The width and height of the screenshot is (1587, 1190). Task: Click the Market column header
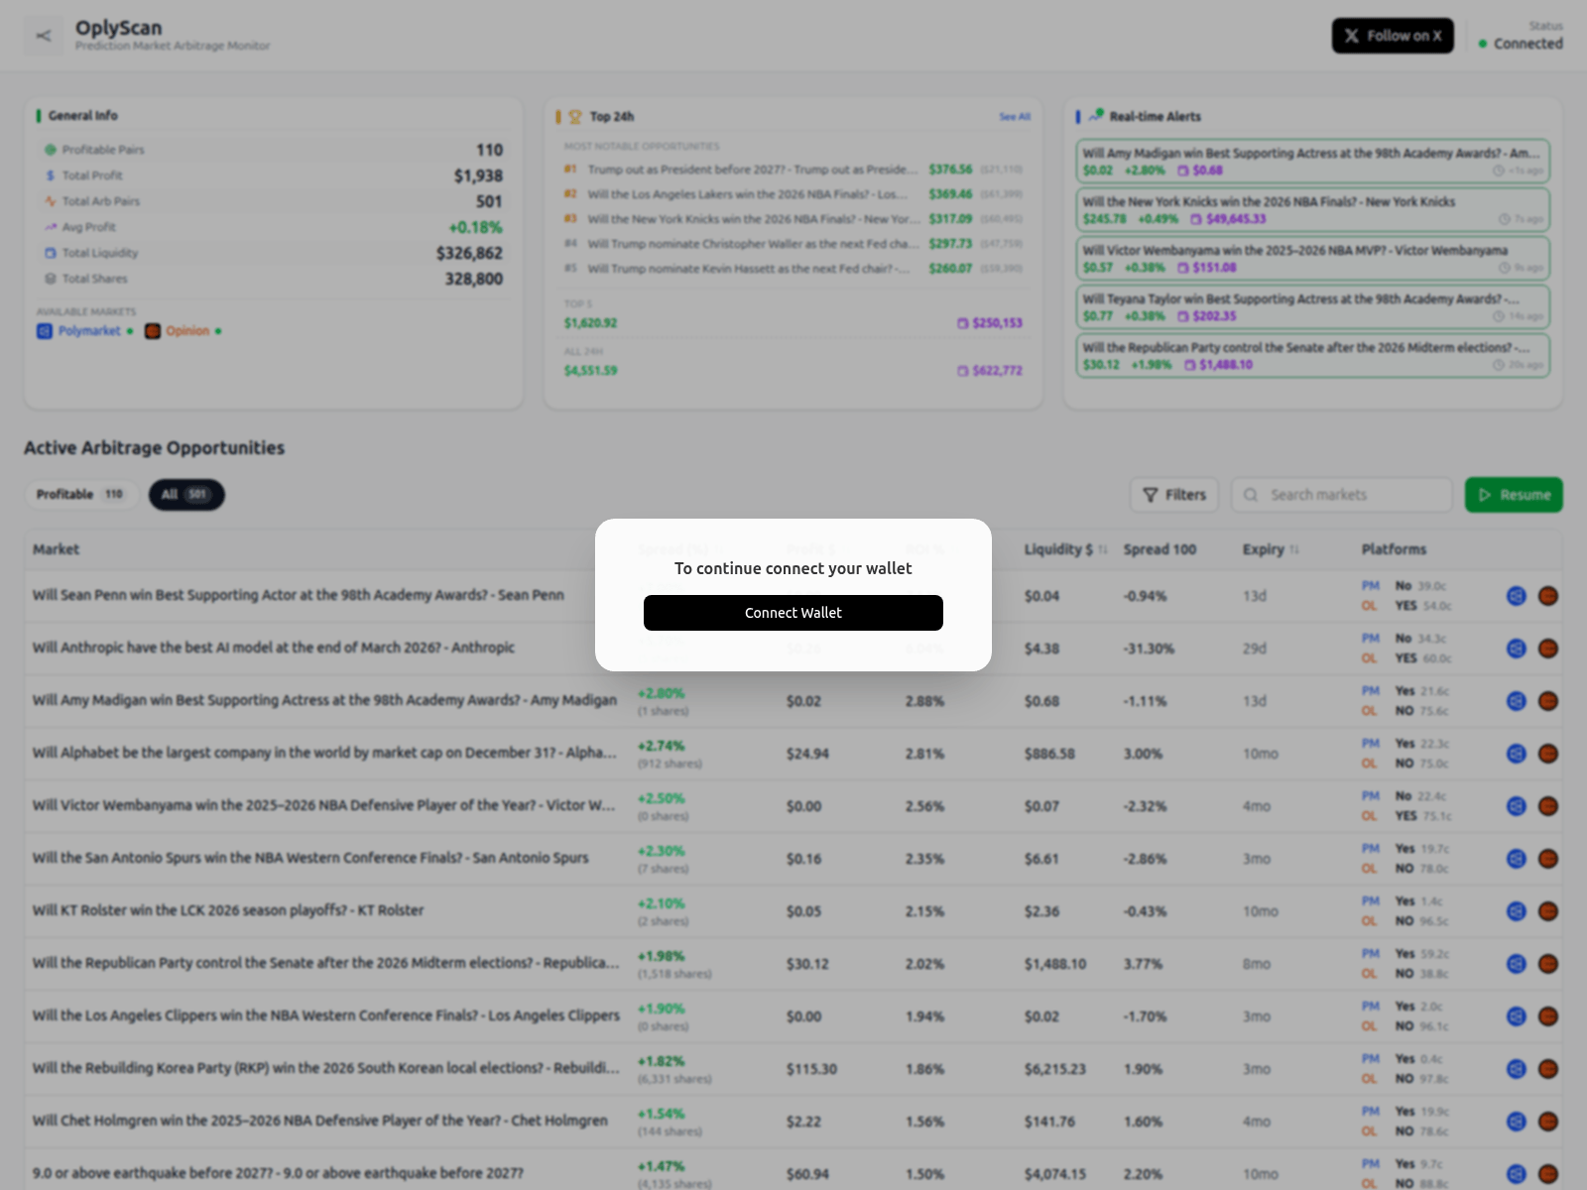(56, 549)
